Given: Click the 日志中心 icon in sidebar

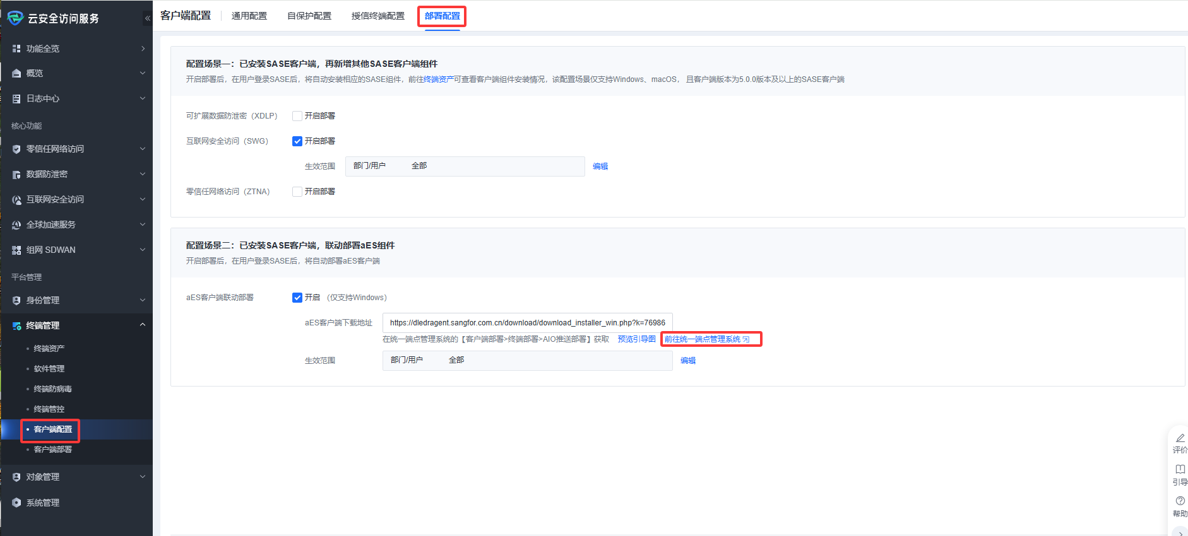Looking at the screenshot, I should click(x=16, y=98).
